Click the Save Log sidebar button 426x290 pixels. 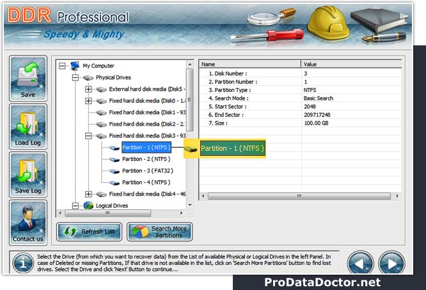(28, 175)
